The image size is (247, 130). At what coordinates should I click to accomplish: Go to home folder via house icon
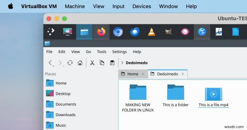(x=80, y=63)
